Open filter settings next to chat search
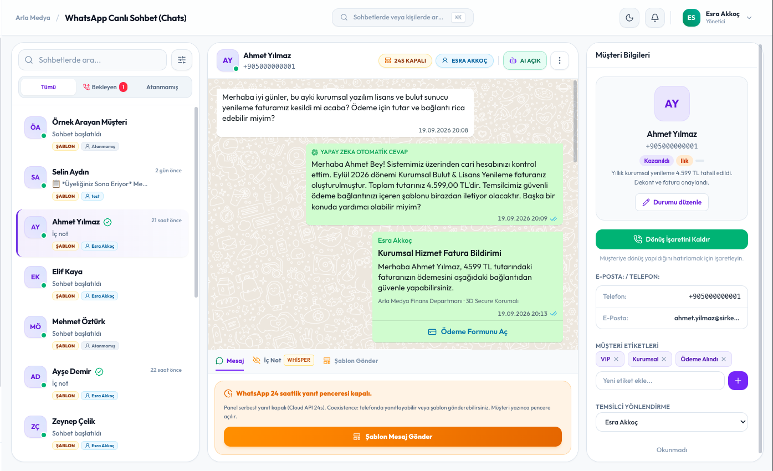773x471 pixels. click(x=182, y=60)
